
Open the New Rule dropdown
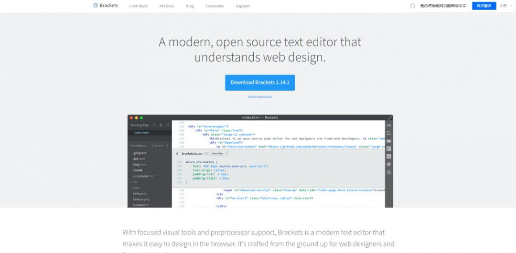pyautogui.click(x=219, y=153)
